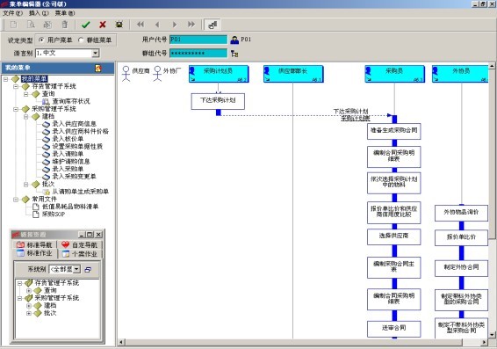
Task: Click the group lookup icon beside 群组代号
Action: [x=234, y=54]
